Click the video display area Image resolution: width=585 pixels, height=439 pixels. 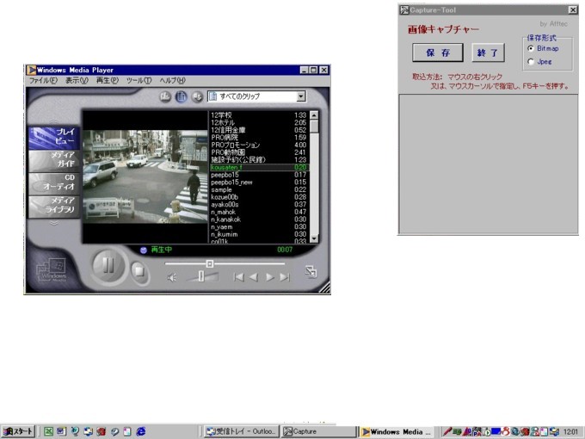point(145,176)
